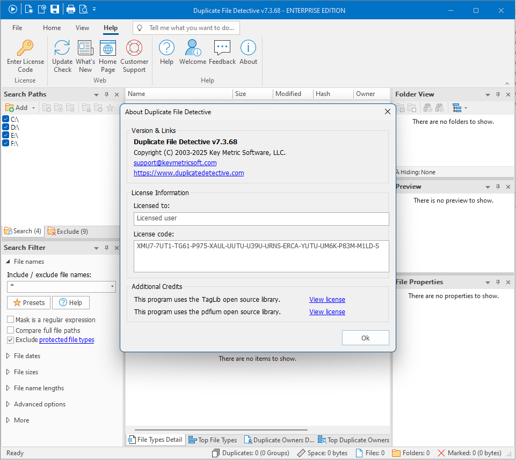The height and width of the screenshot is (460, 516).
Task: Switch to the Home ribbon tab
Action: [52, 28]
